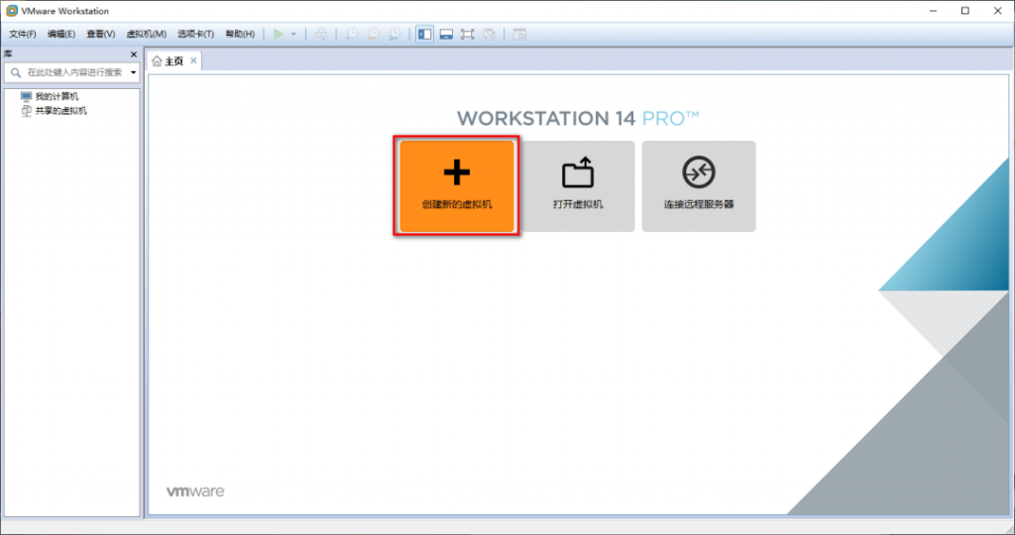This screenshot has width=1015, height=535.
Task: Toggle the show library sidebar icon
Action: pos(424,35)
